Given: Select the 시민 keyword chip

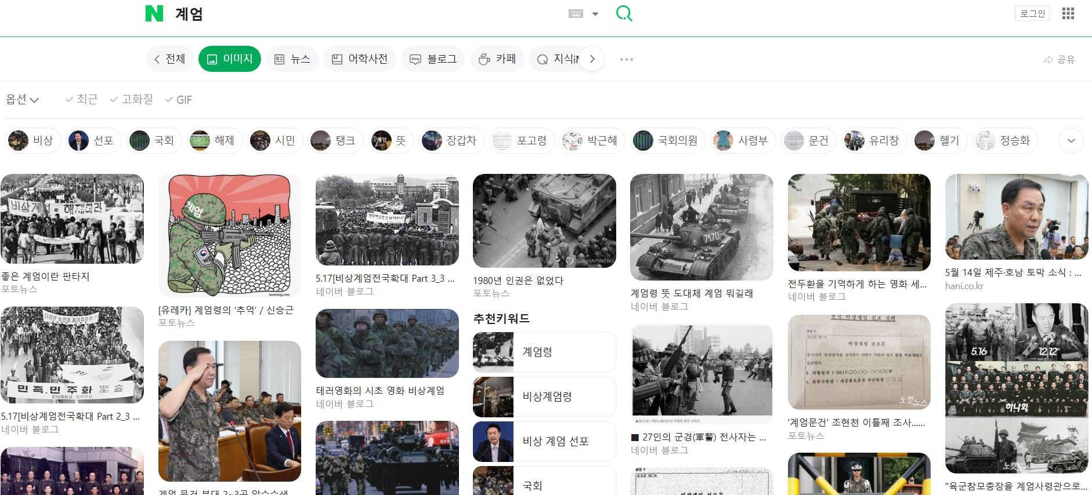Looking at the screenshot, I should pyautogui.click(x=274, y=141).
